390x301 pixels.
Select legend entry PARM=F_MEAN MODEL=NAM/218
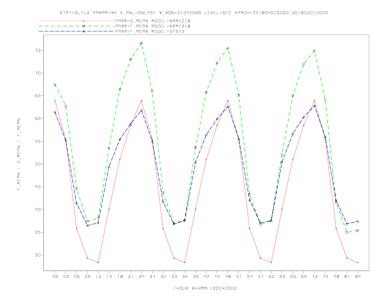coord(153,26)
